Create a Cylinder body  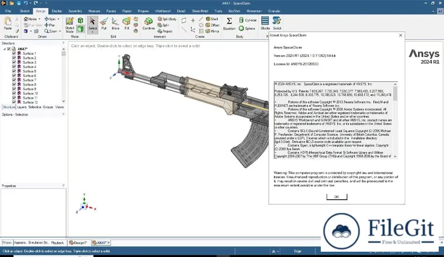[248, 20]
